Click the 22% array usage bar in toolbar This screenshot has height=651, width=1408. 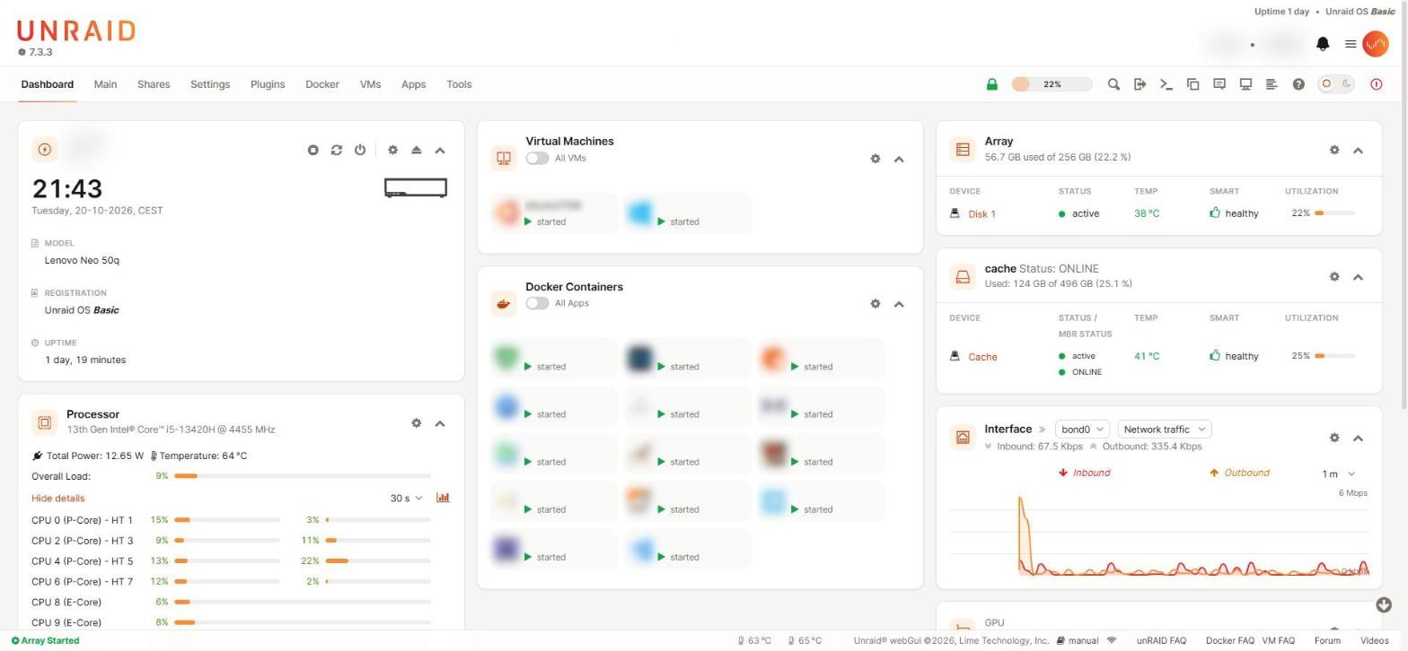1052,84
